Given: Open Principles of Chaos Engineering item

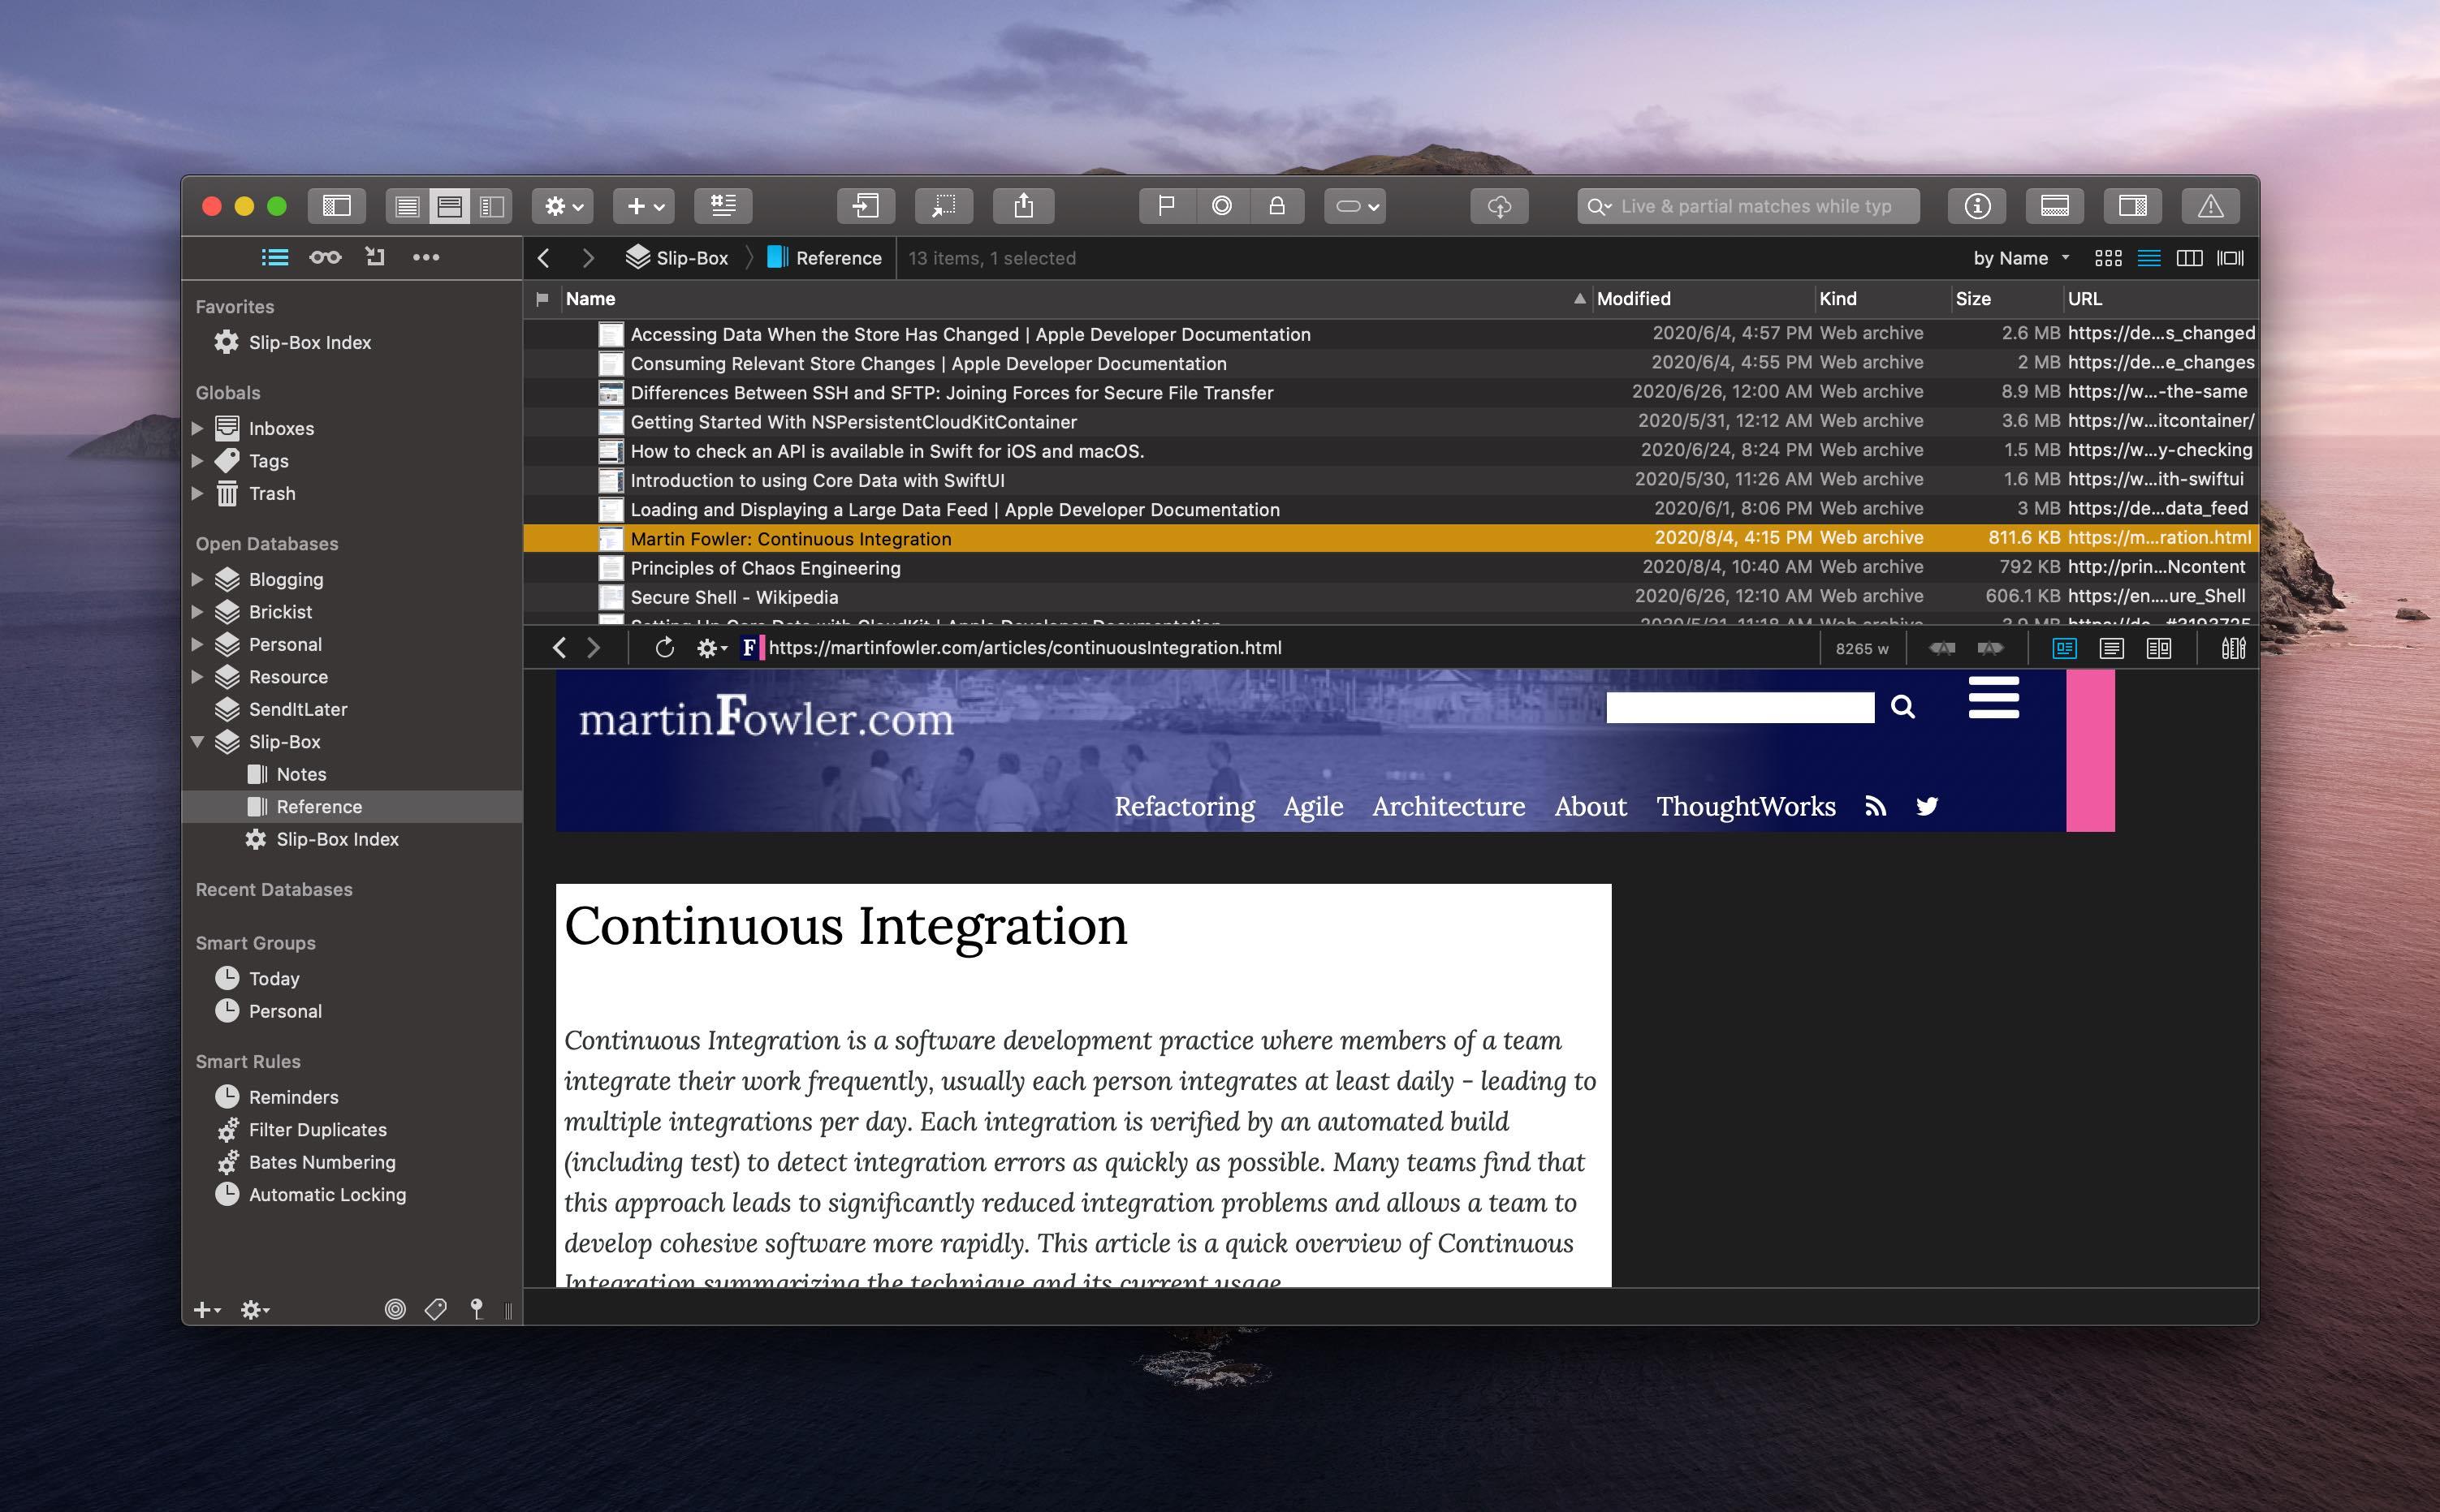Looking at the screenshot, I should [x=764, y=568].
